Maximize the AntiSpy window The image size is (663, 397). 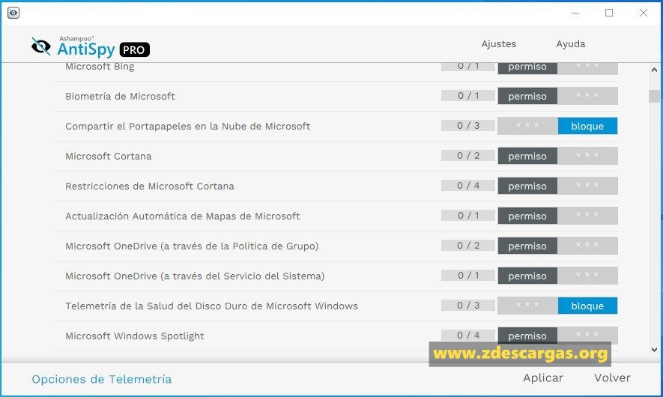click(x=609, y=13)
